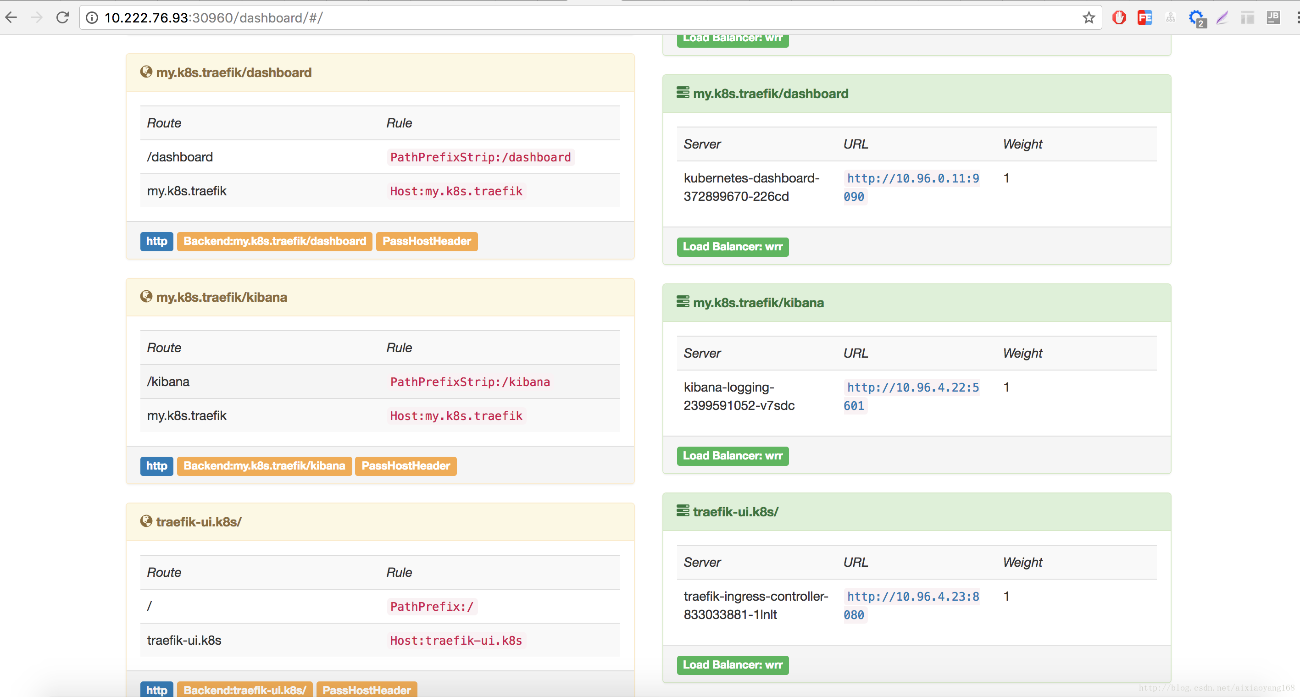Click the Backend:traefik-ui.k8s/ badge
The width and height of the screenshot is (1300, 697).
pyautogui.click(x=245, y=690)
